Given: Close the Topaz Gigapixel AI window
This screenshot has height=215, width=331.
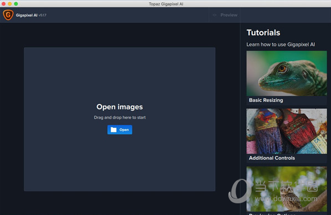Looking at the screenshot, I should point(3,4).
